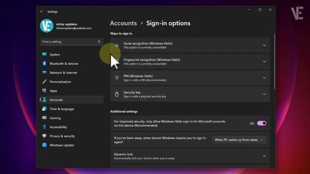Open Time & language category
Viewport: 310px width, 174px height.
pyautogui.click(x=72, y=109)
